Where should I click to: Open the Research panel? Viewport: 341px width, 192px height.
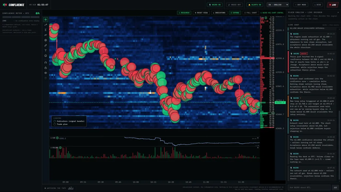184,13
